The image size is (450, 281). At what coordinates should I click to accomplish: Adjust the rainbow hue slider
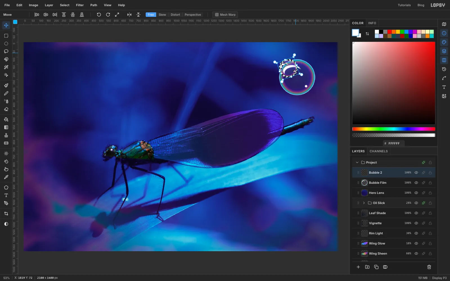(x=394, y=129)
